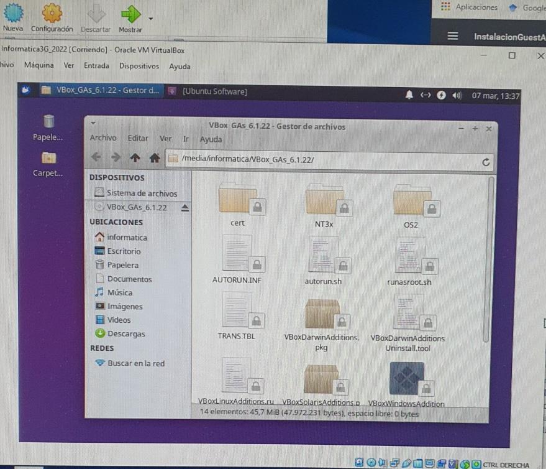546x469 pixels.
Task: Click VirtualBox Nueva button
Action: click(13, 17)
